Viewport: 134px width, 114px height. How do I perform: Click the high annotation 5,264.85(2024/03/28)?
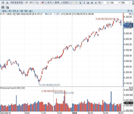[x=106, y=19]
